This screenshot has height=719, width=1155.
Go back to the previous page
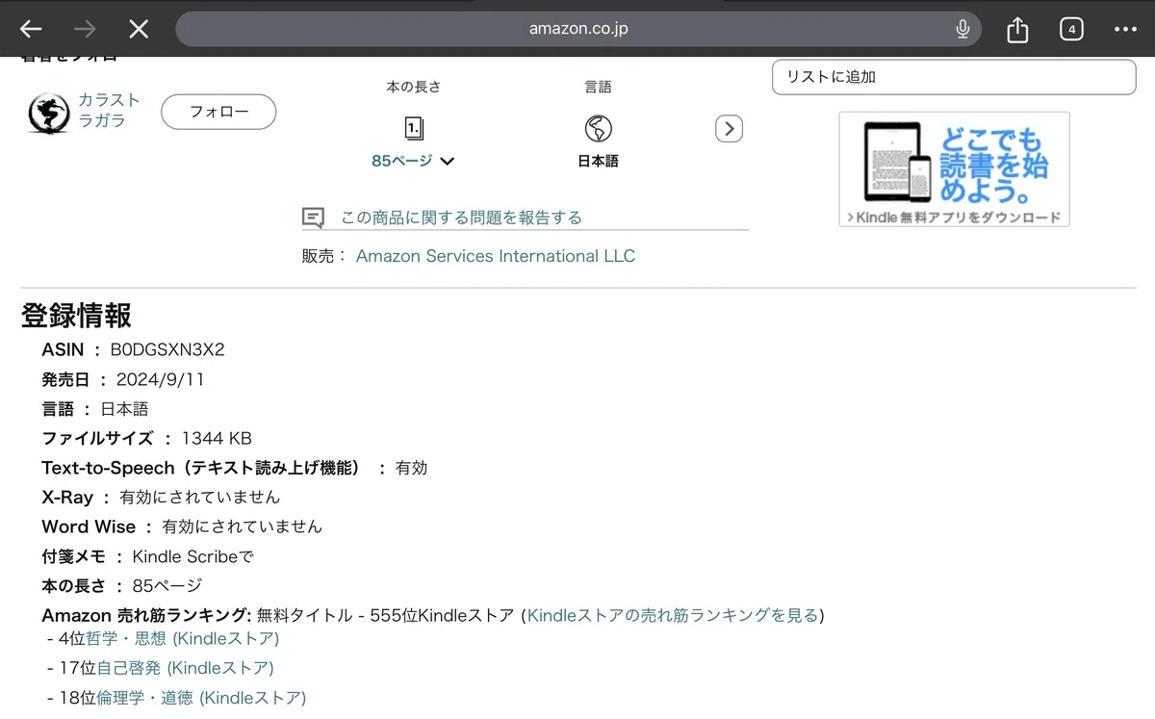pos(31,29)
